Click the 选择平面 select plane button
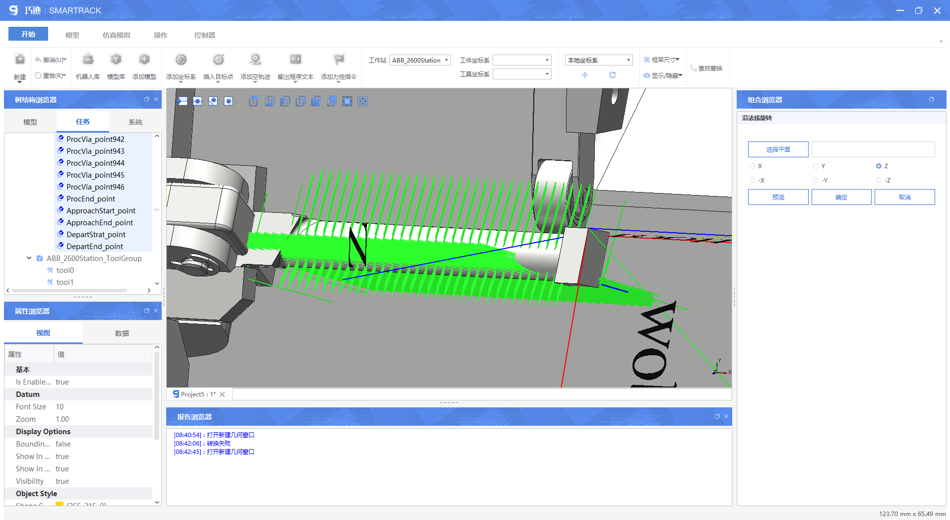Viewport: 950px width, 520px height. (x=778, y=149)
